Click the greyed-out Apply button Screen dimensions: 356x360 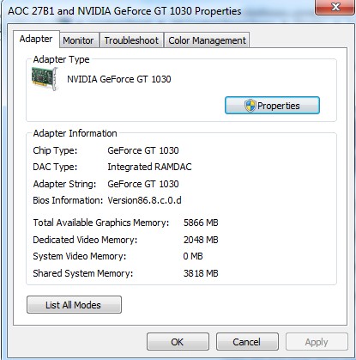[x=317, y=342]
